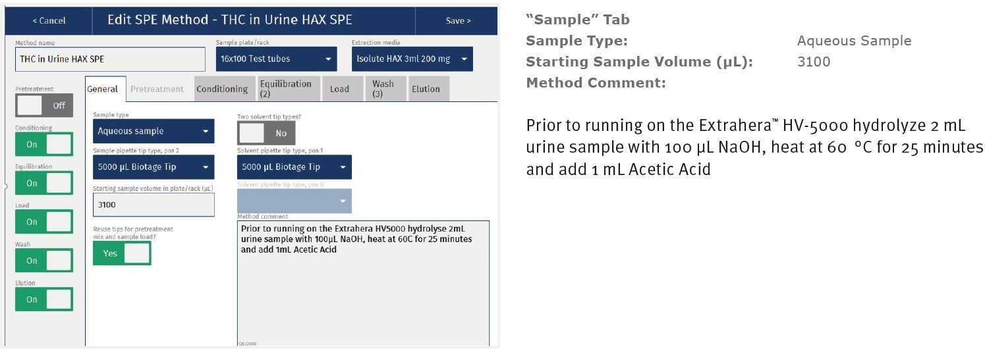This screenshot has width=985, height=354.
Task: Turn off the Elution toggle
Action: 44,299
